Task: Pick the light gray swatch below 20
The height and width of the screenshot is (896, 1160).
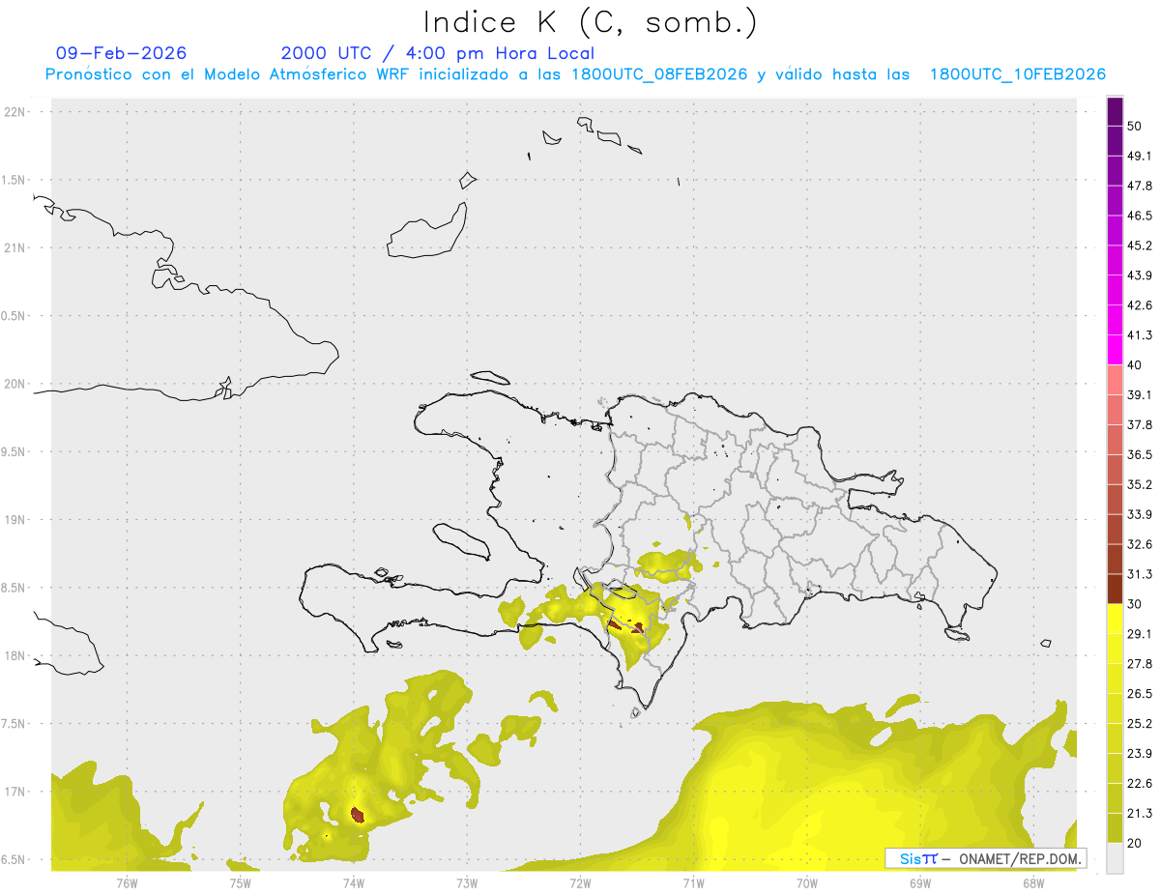Action: pos(1115,858)
